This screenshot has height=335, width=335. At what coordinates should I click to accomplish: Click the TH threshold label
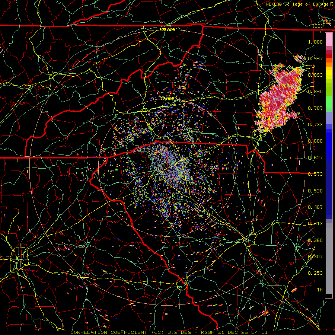click(320, 290)
